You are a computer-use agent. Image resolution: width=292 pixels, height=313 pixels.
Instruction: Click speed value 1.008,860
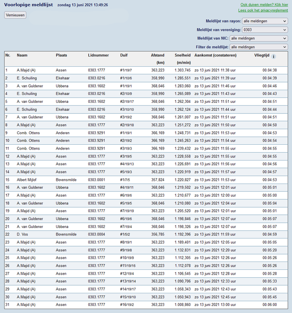coord(183,305)
